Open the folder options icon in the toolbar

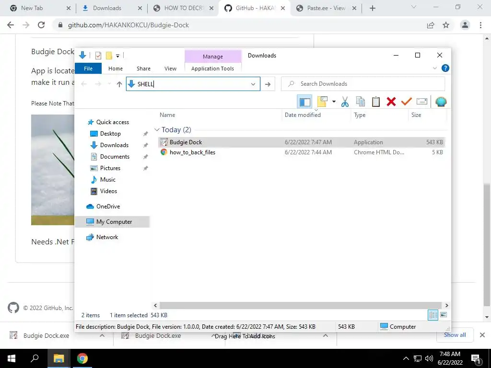322,102
